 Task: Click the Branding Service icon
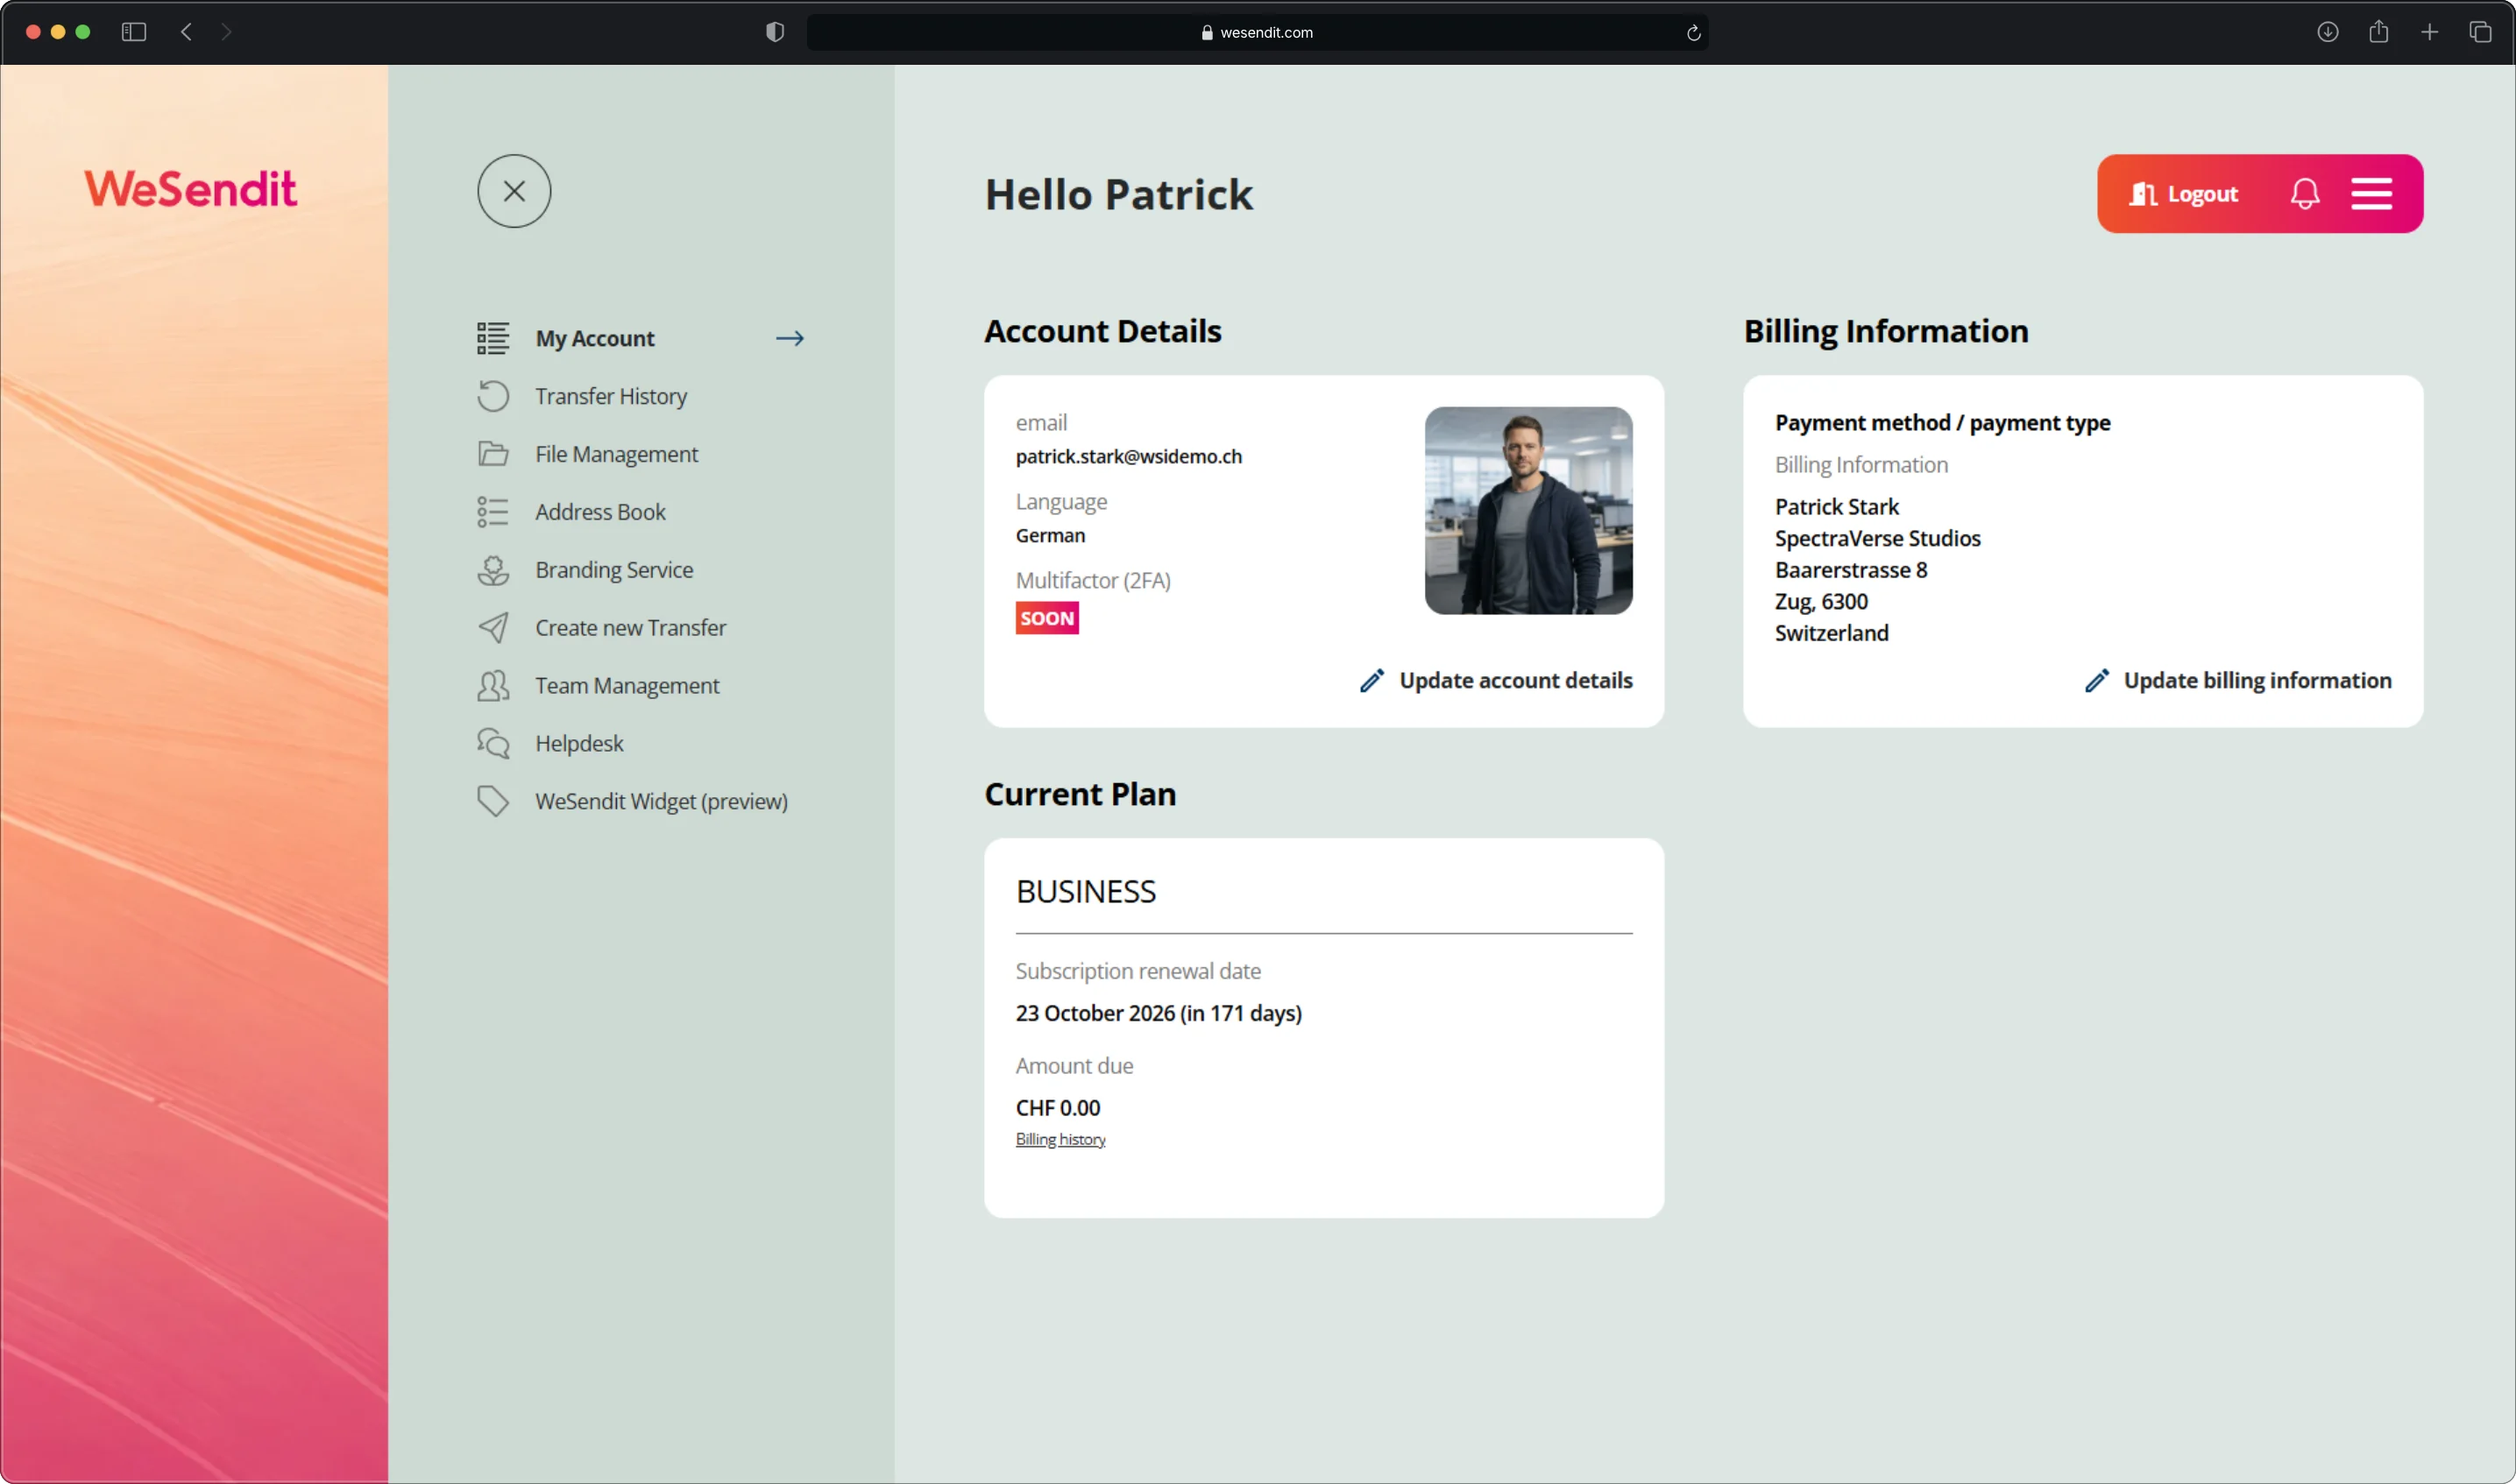click(493, 570)
